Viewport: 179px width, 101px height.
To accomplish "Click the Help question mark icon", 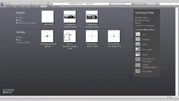I will tap(157, 4).
